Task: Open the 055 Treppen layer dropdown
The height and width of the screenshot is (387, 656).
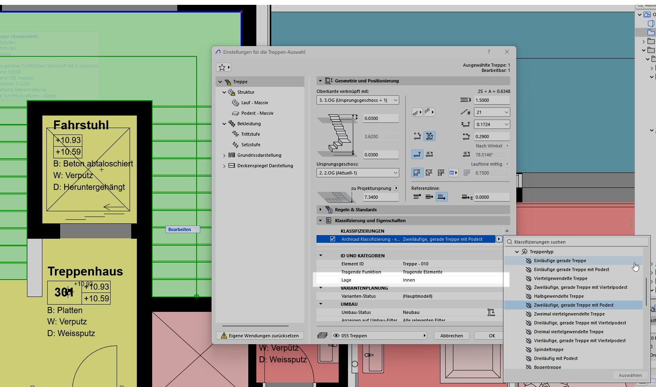Action: (379, 336)
